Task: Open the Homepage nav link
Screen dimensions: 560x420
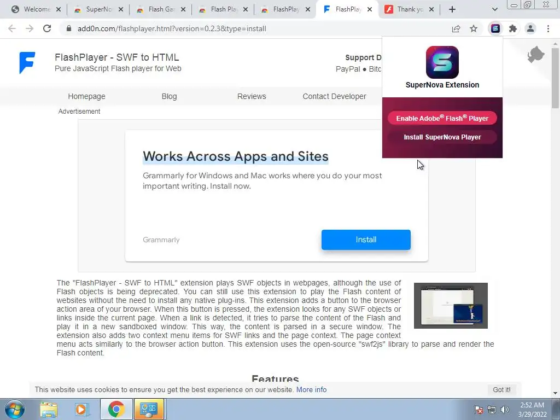Action: pyautogui.click(x=86, y=96)
